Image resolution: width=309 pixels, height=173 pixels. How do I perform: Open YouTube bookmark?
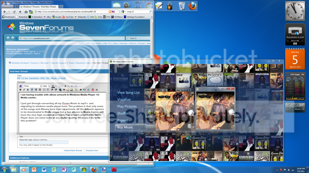[x=68, y=17]
